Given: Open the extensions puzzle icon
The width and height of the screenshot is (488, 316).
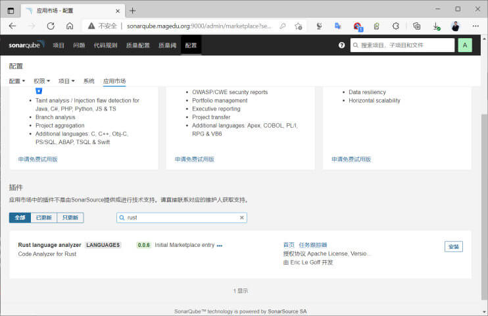Looking at the screenshot, I should [396, 26].
